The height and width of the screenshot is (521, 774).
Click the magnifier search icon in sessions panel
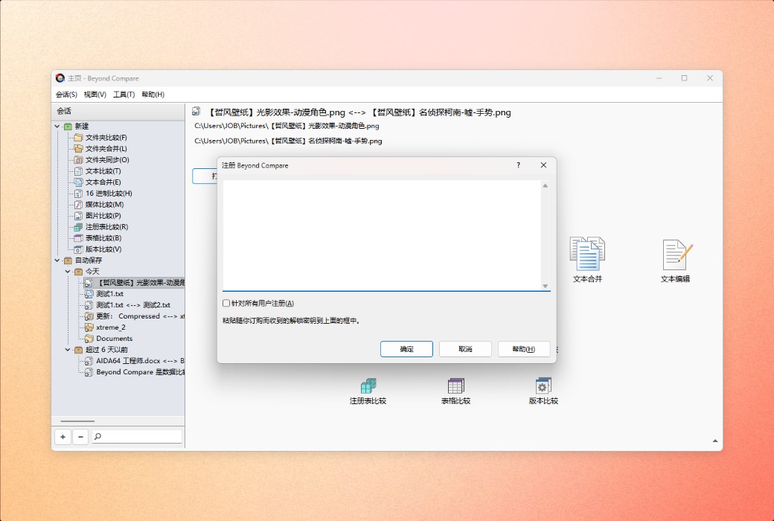click(x=97, y=437)
